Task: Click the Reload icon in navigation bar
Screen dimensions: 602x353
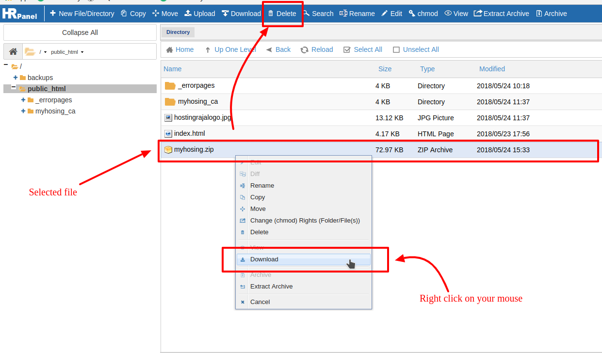Action: pyautogui.click(x=305, y=49)
